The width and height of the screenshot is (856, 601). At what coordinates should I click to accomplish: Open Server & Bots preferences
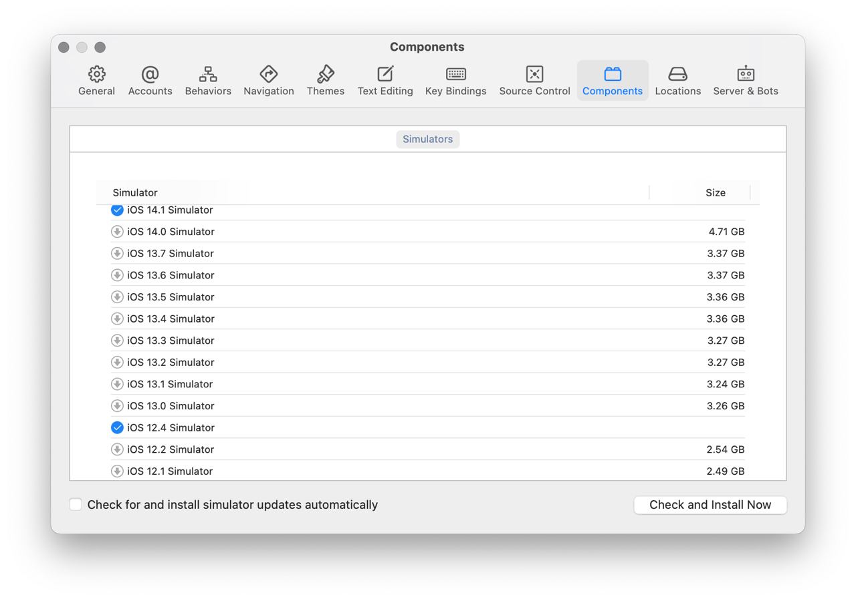[x=746, y=81]
